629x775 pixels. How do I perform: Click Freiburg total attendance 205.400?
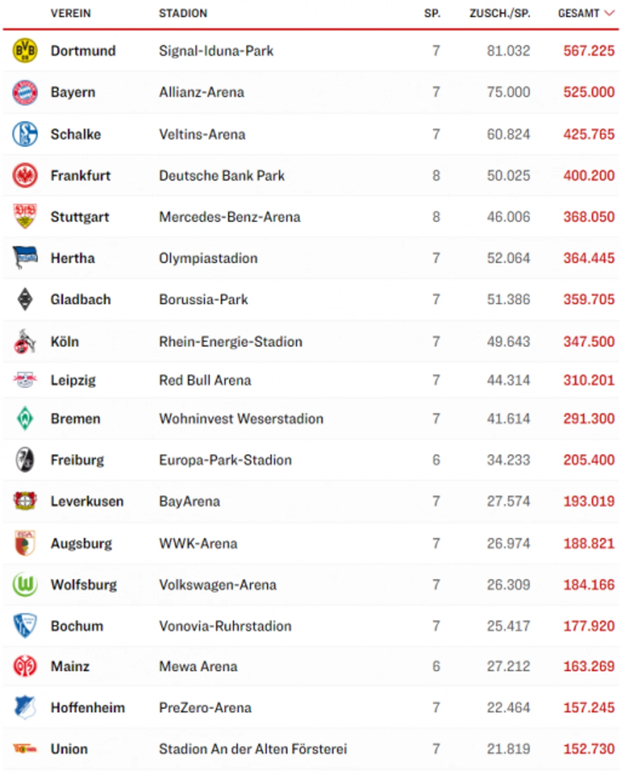(x=589, y=460)
